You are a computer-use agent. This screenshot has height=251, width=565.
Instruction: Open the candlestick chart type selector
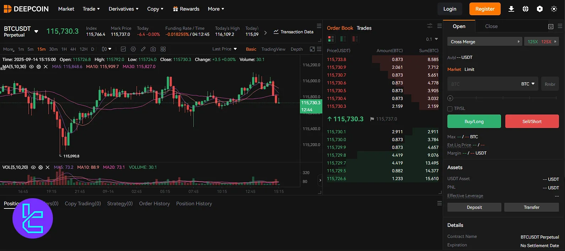pyautogui.click(x=107, y=49)
